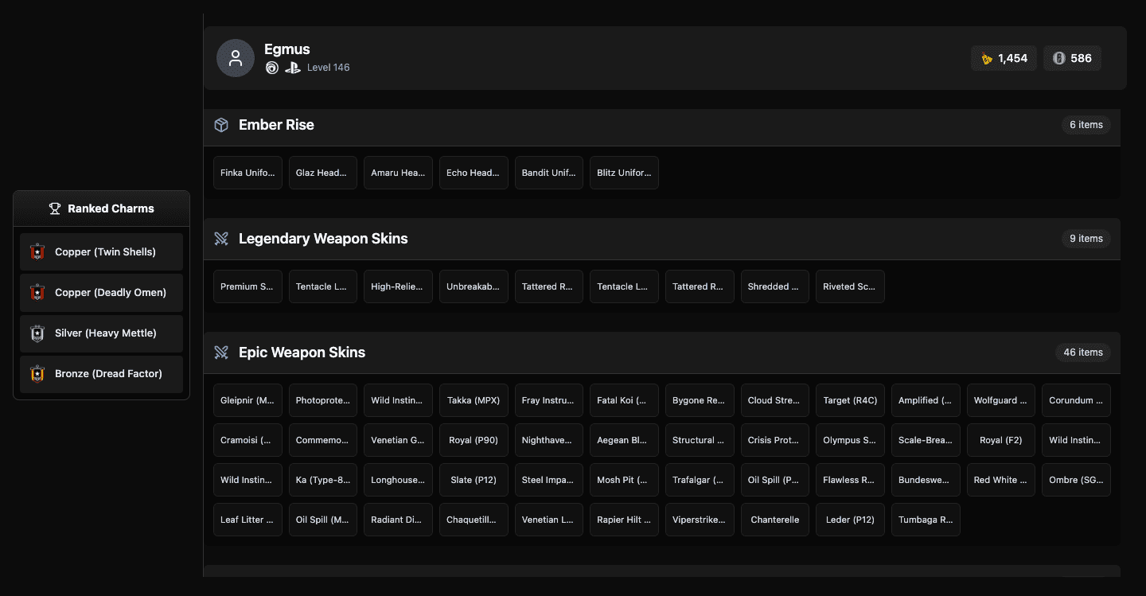Click the Ranked Charms trophy icon
Viewport: 1146px width, 596px height.
[x=55, y=208]
